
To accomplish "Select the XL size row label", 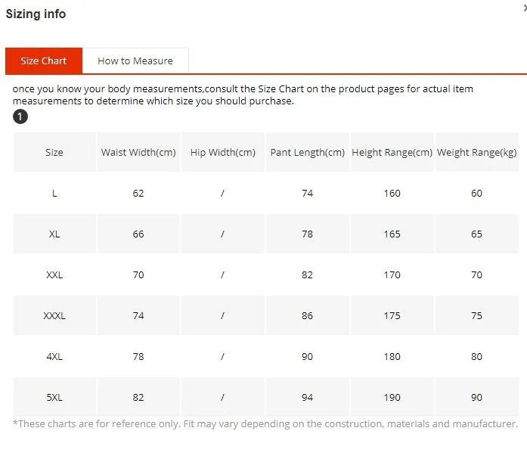I will coord(54,234).
